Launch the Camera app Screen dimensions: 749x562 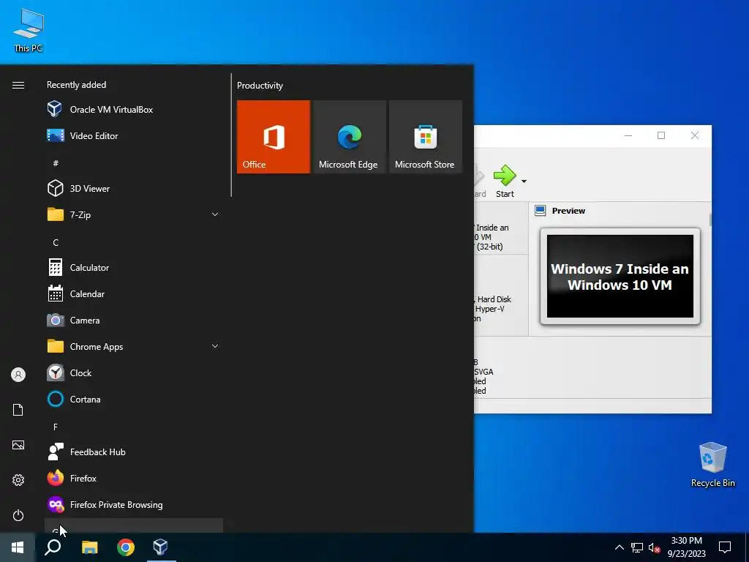[x=134, y=321]
